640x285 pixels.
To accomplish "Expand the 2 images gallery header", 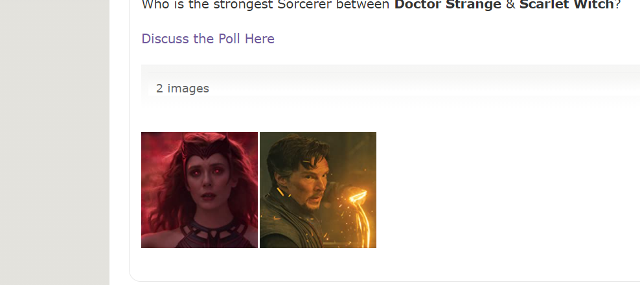I will (x=391, y=89).
